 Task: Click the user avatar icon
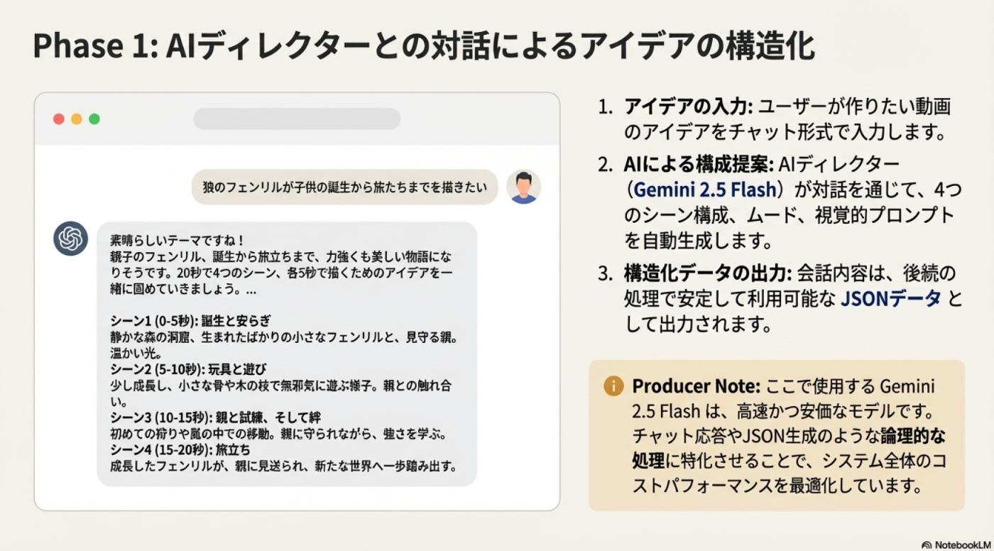pyautogui.click(x=523, y=187)
